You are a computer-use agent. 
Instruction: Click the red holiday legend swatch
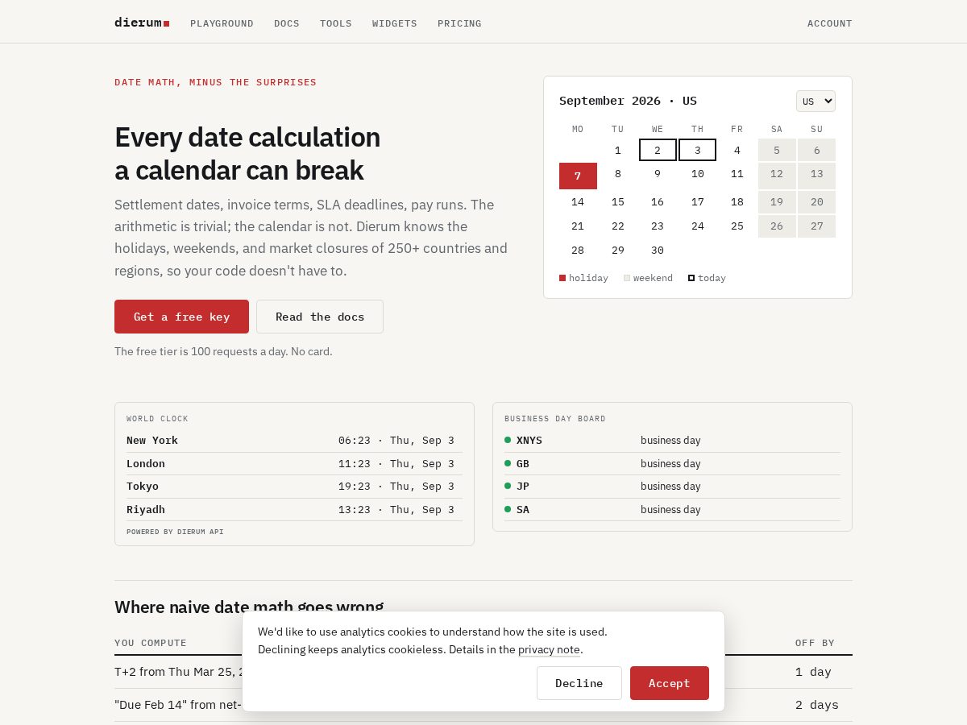562,278
